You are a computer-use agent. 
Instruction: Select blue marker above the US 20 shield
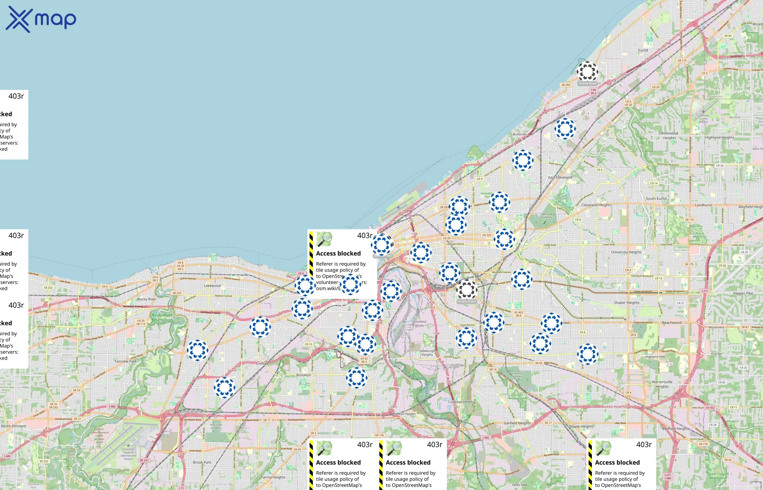[x=456, y=224]
